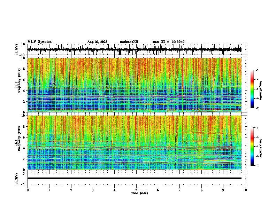This screenshot has height=213, width=276.
Task: Click the "4" tick on the time axis
Action: (115, 190)
